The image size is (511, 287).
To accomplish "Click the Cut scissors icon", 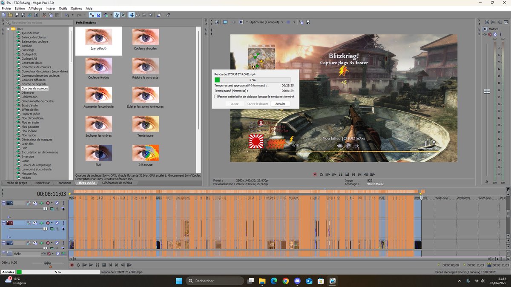I will pos(44,15).
